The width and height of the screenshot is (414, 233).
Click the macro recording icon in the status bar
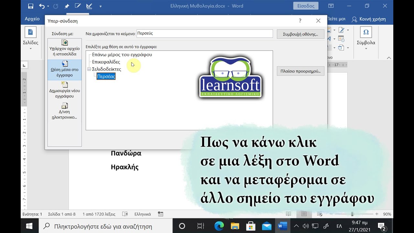[x=160, y=214]
